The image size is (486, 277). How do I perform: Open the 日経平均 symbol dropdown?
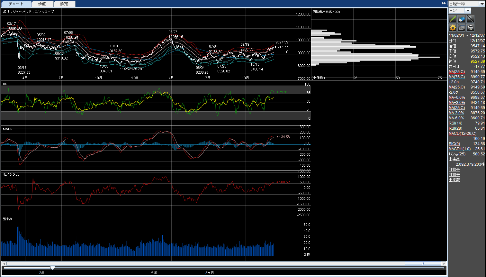482,4
